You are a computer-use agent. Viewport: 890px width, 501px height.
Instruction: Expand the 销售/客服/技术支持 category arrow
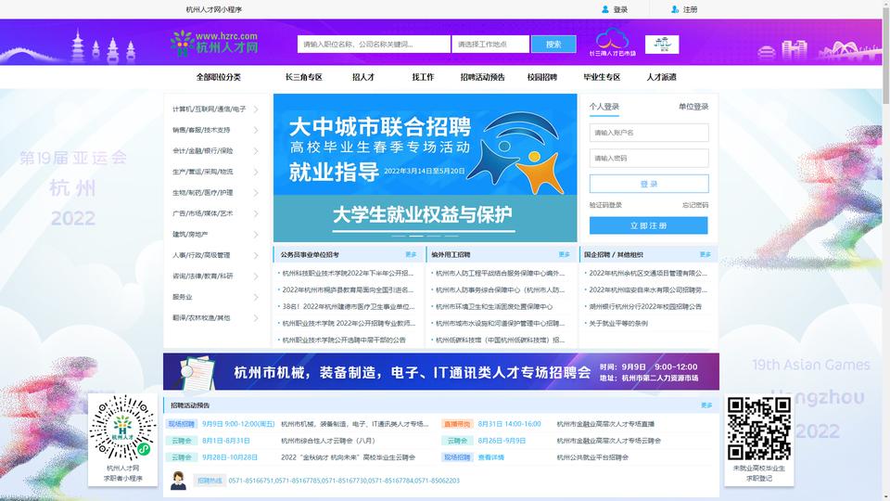256,130
